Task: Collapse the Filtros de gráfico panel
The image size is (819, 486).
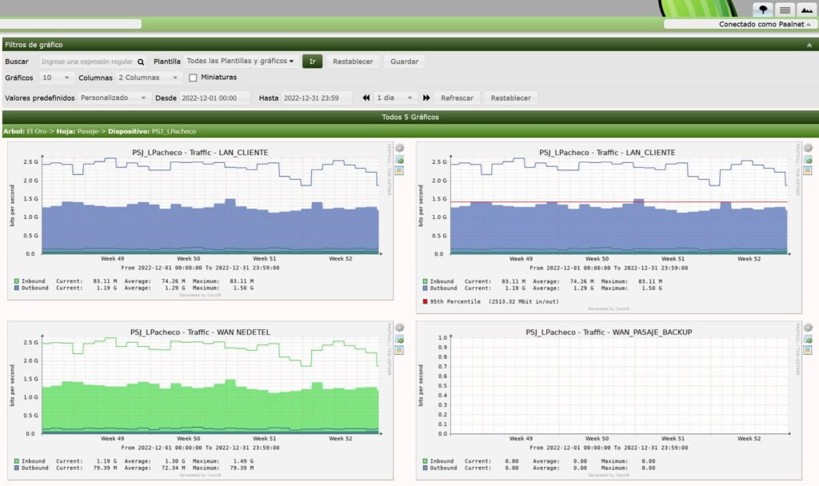Action: 809,45
